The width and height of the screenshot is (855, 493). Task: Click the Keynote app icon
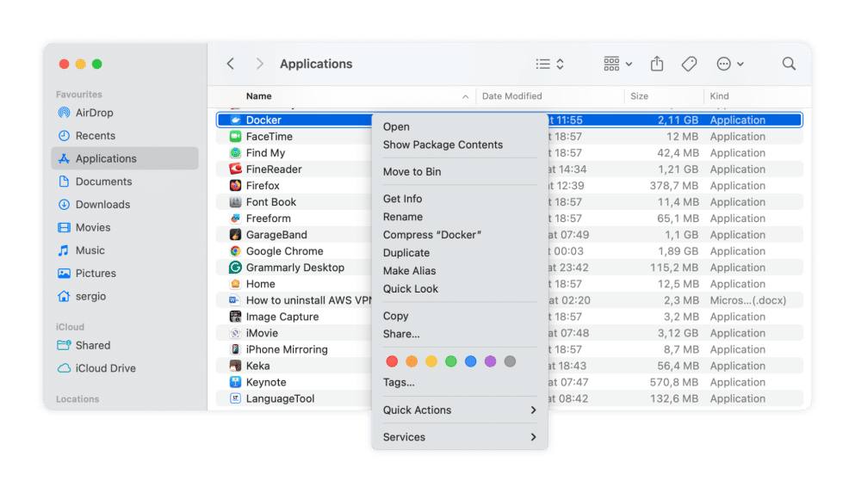pos(235,382)
